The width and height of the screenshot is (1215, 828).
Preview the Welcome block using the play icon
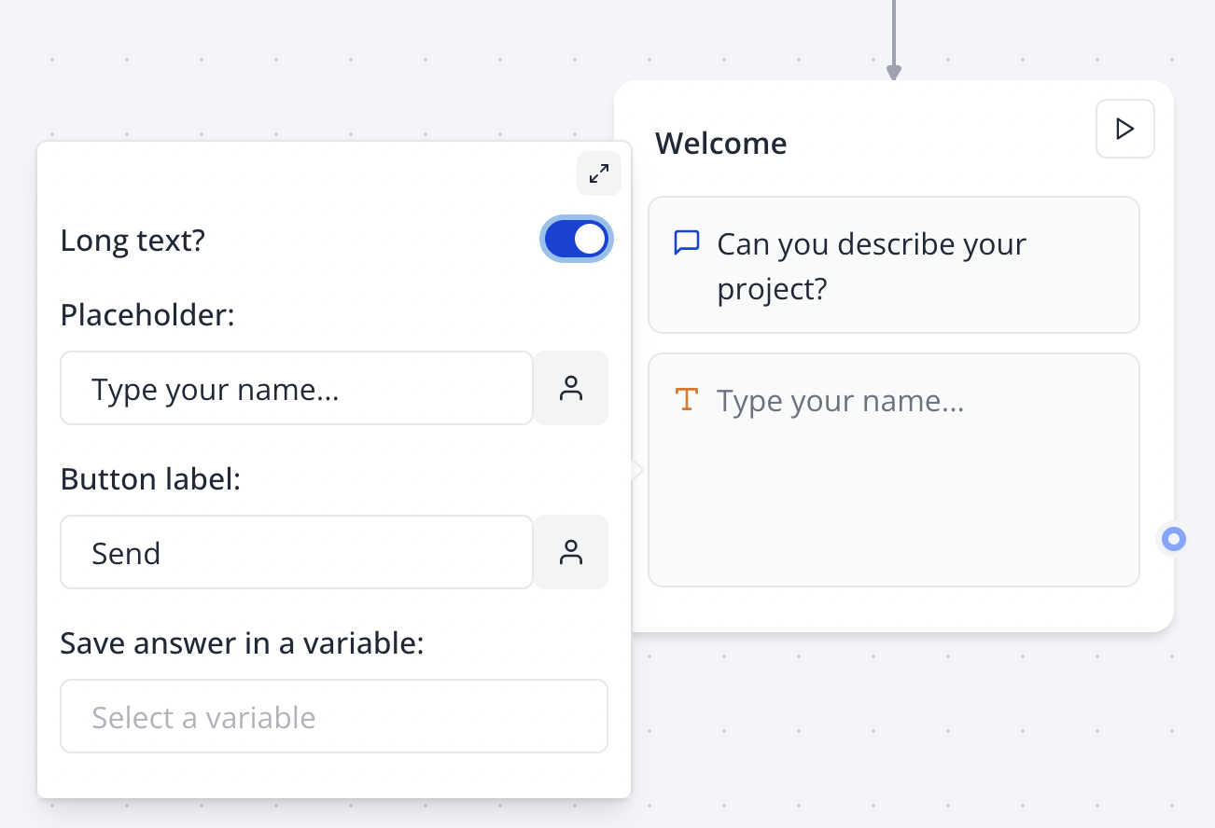pos(1124,129)
